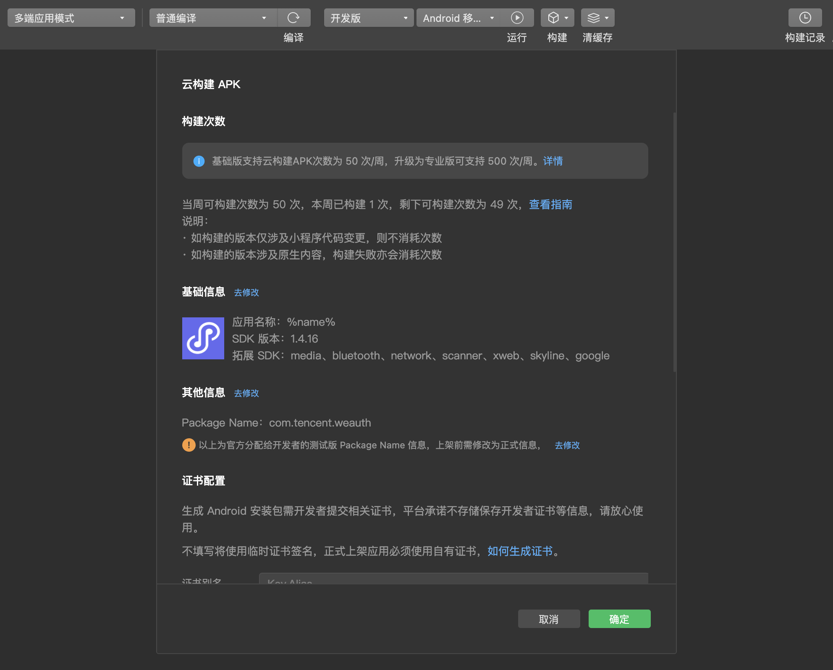The image size is (833, 670).
Task: Click the clear cache layers icon
Action: [594, 18]
